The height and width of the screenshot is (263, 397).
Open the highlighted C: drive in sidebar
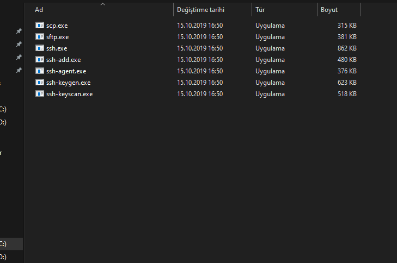4,244
